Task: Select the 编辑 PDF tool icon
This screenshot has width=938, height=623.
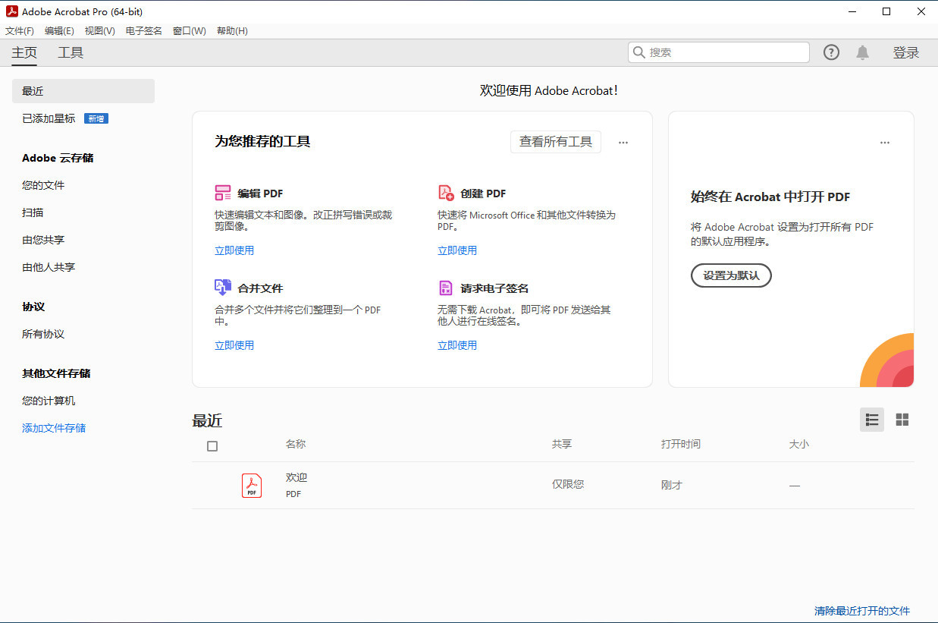Action: [222, 193]
